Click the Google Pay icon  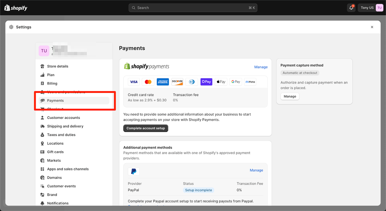(236, 82)
